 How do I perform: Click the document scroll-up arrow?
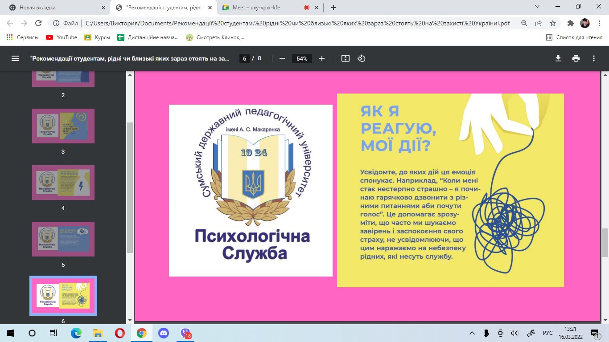pyautogui.click(x=605, y=74)
